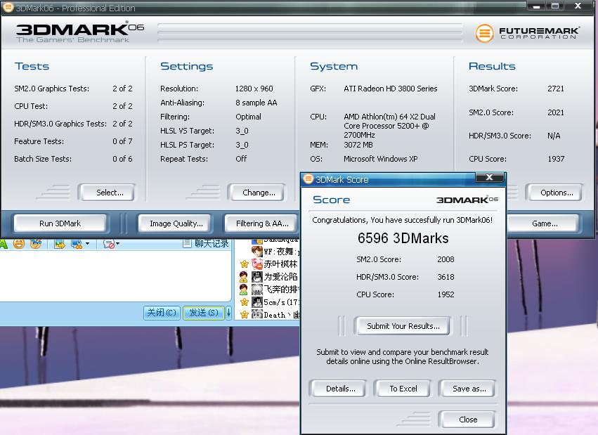This screenshot has height=435, width=598.
Task: Open Filtering & AA options
Action: tap(262, 223)
